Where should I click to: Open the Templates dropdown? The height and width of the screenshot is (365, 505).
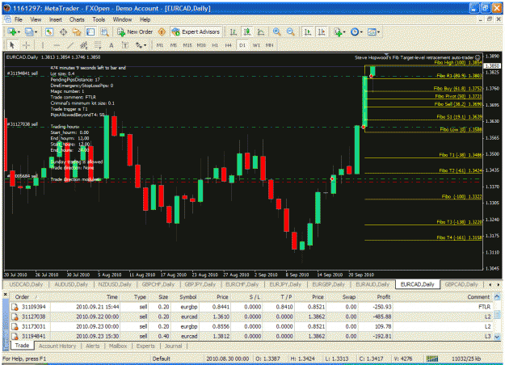point(373,31)
